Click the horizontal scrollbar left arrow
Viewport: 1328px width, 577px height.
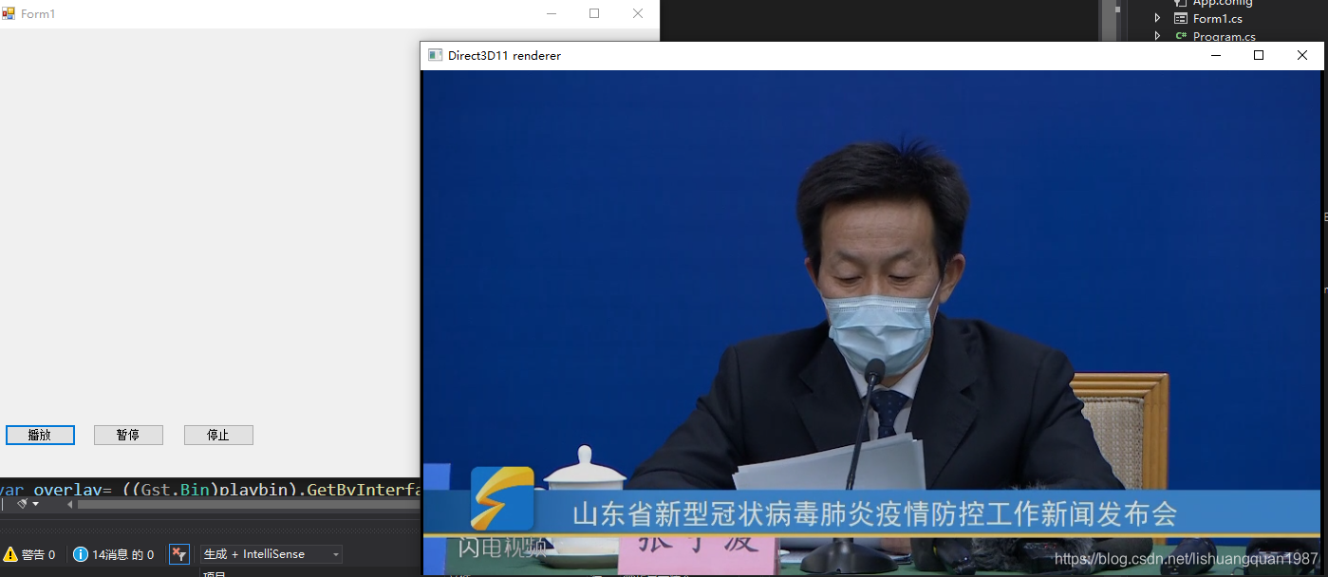click(x=70, y=504)
